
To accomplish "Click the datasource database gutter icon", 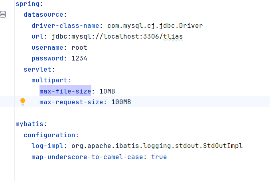I will (x=3, y=15).
